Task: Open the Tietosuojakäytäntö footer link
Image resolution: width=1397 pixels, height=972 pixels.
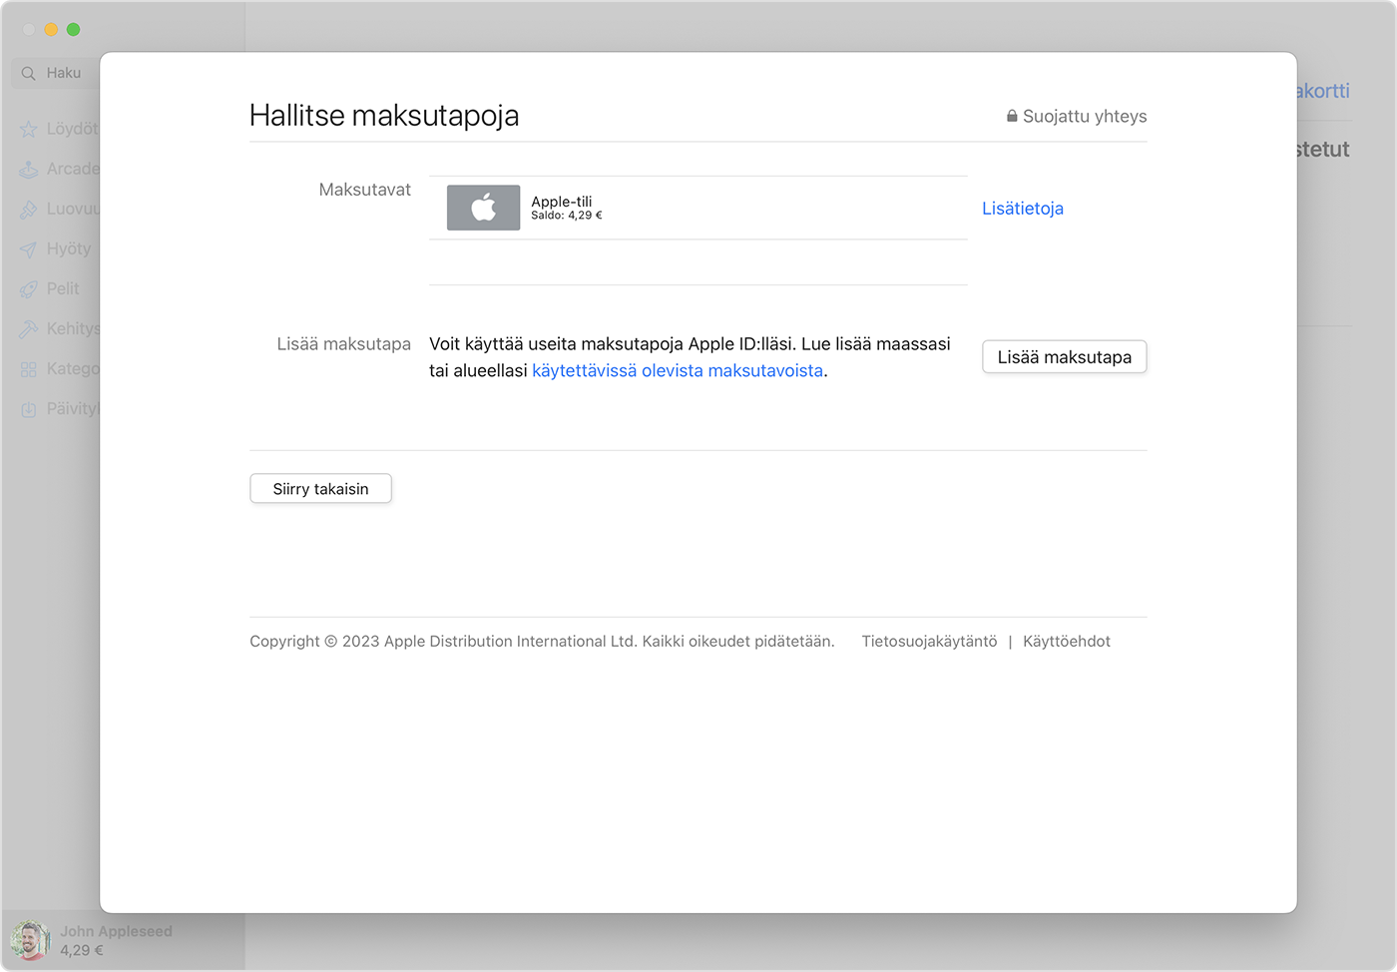Action: coord(929,642)
